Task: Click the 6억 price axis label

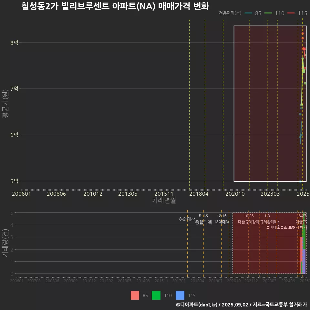Action: click(x=14, y=135)
